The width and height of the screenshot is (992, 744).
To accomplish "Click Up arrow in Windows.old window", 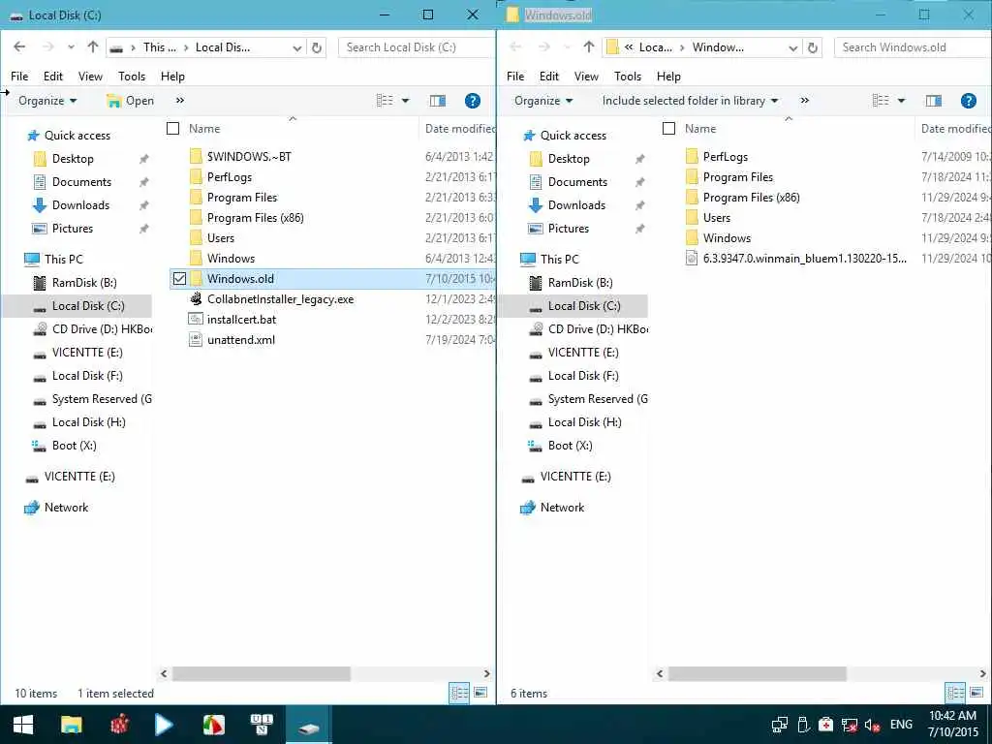I will [589, 46].
